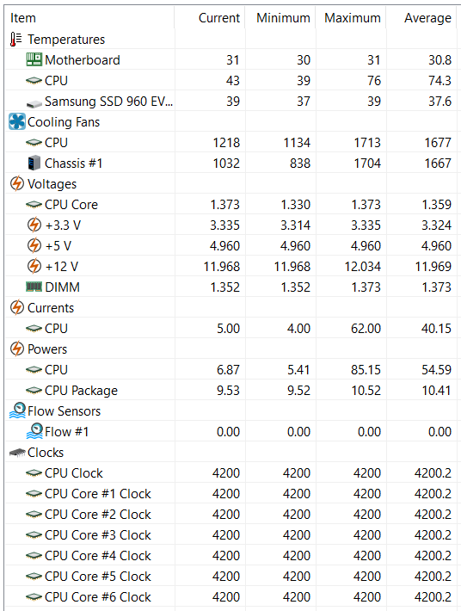461x611 pixels.
Task: Click the CPU average temperature value 74.3
Action: click(x=440, y=81)
